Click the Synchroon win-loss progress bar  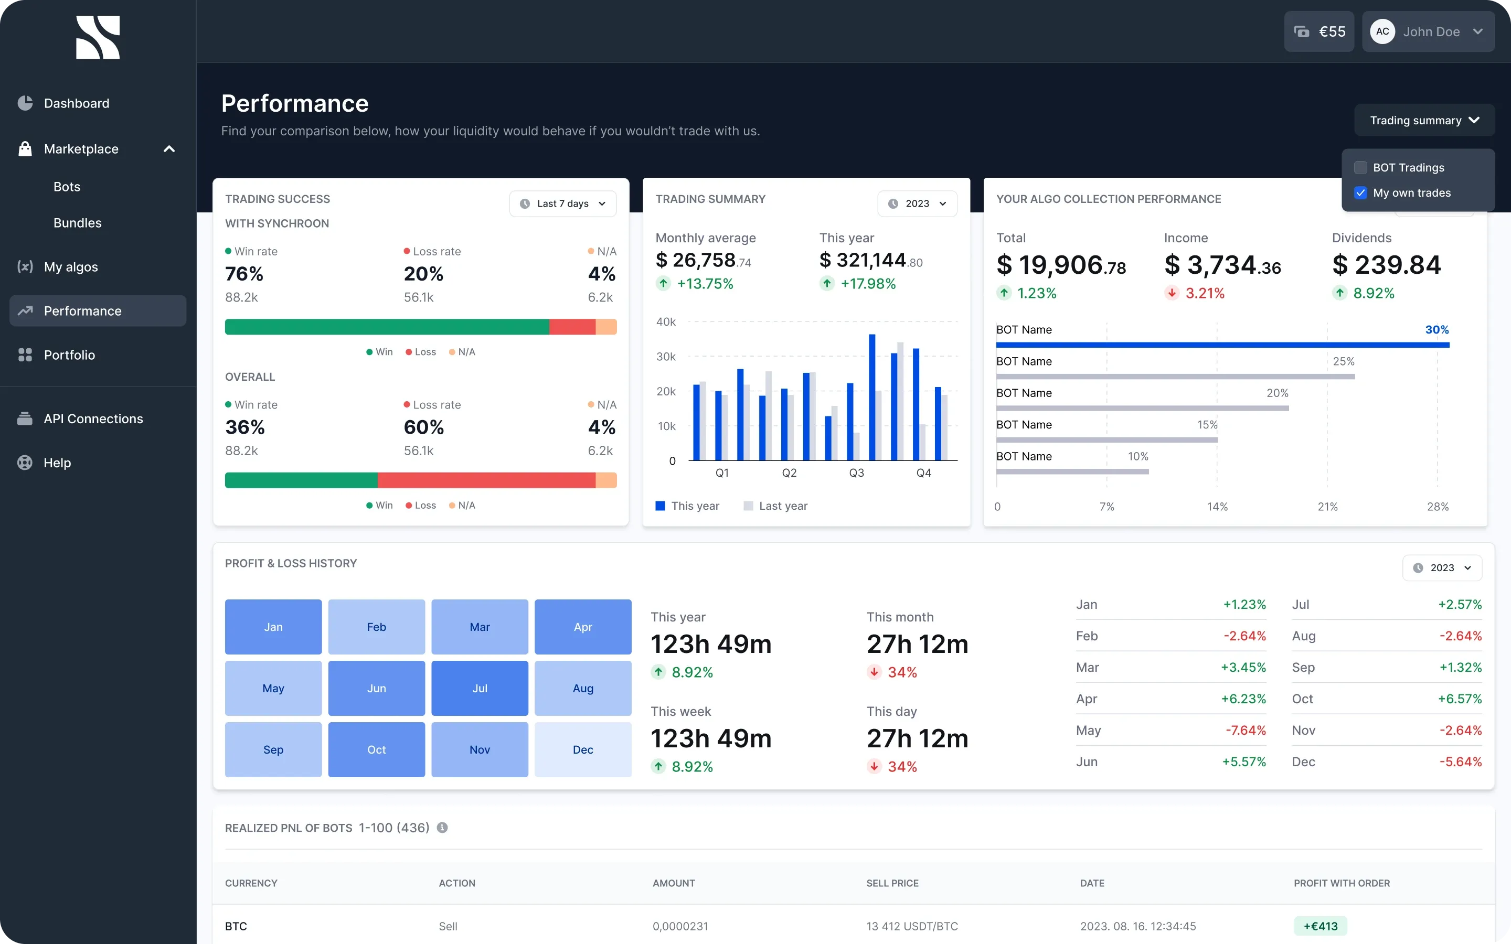421,327
